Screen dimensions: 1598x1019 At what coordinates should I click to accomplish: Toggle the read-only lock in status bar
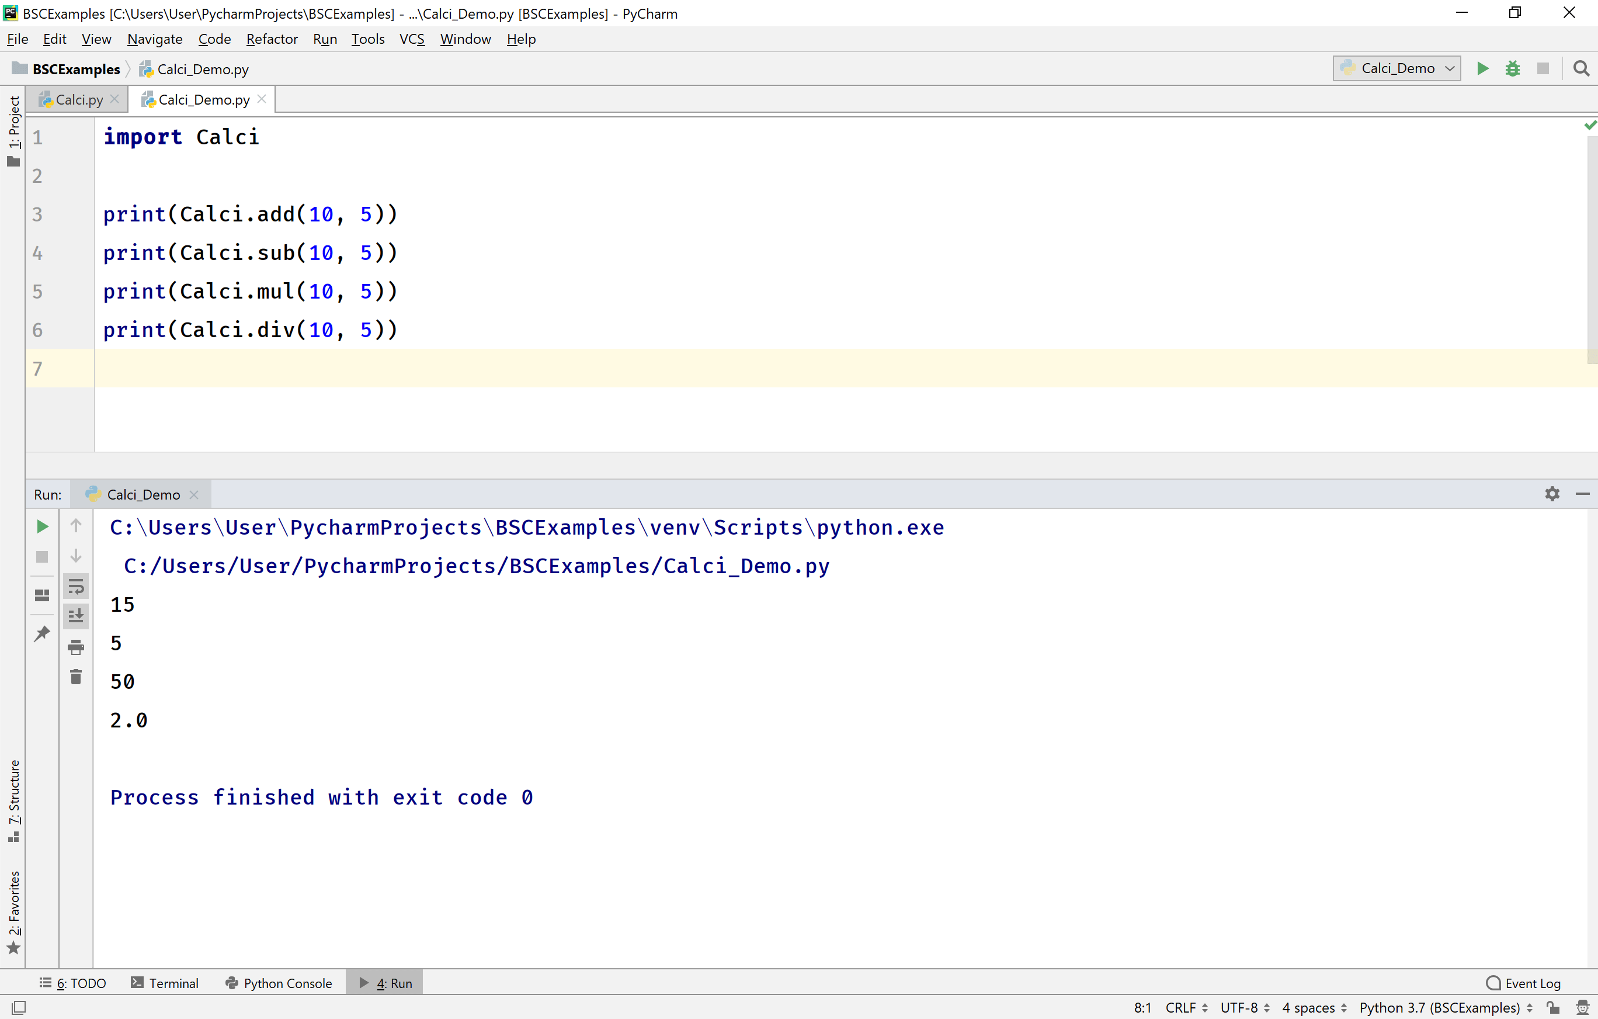[1553, 1007]
